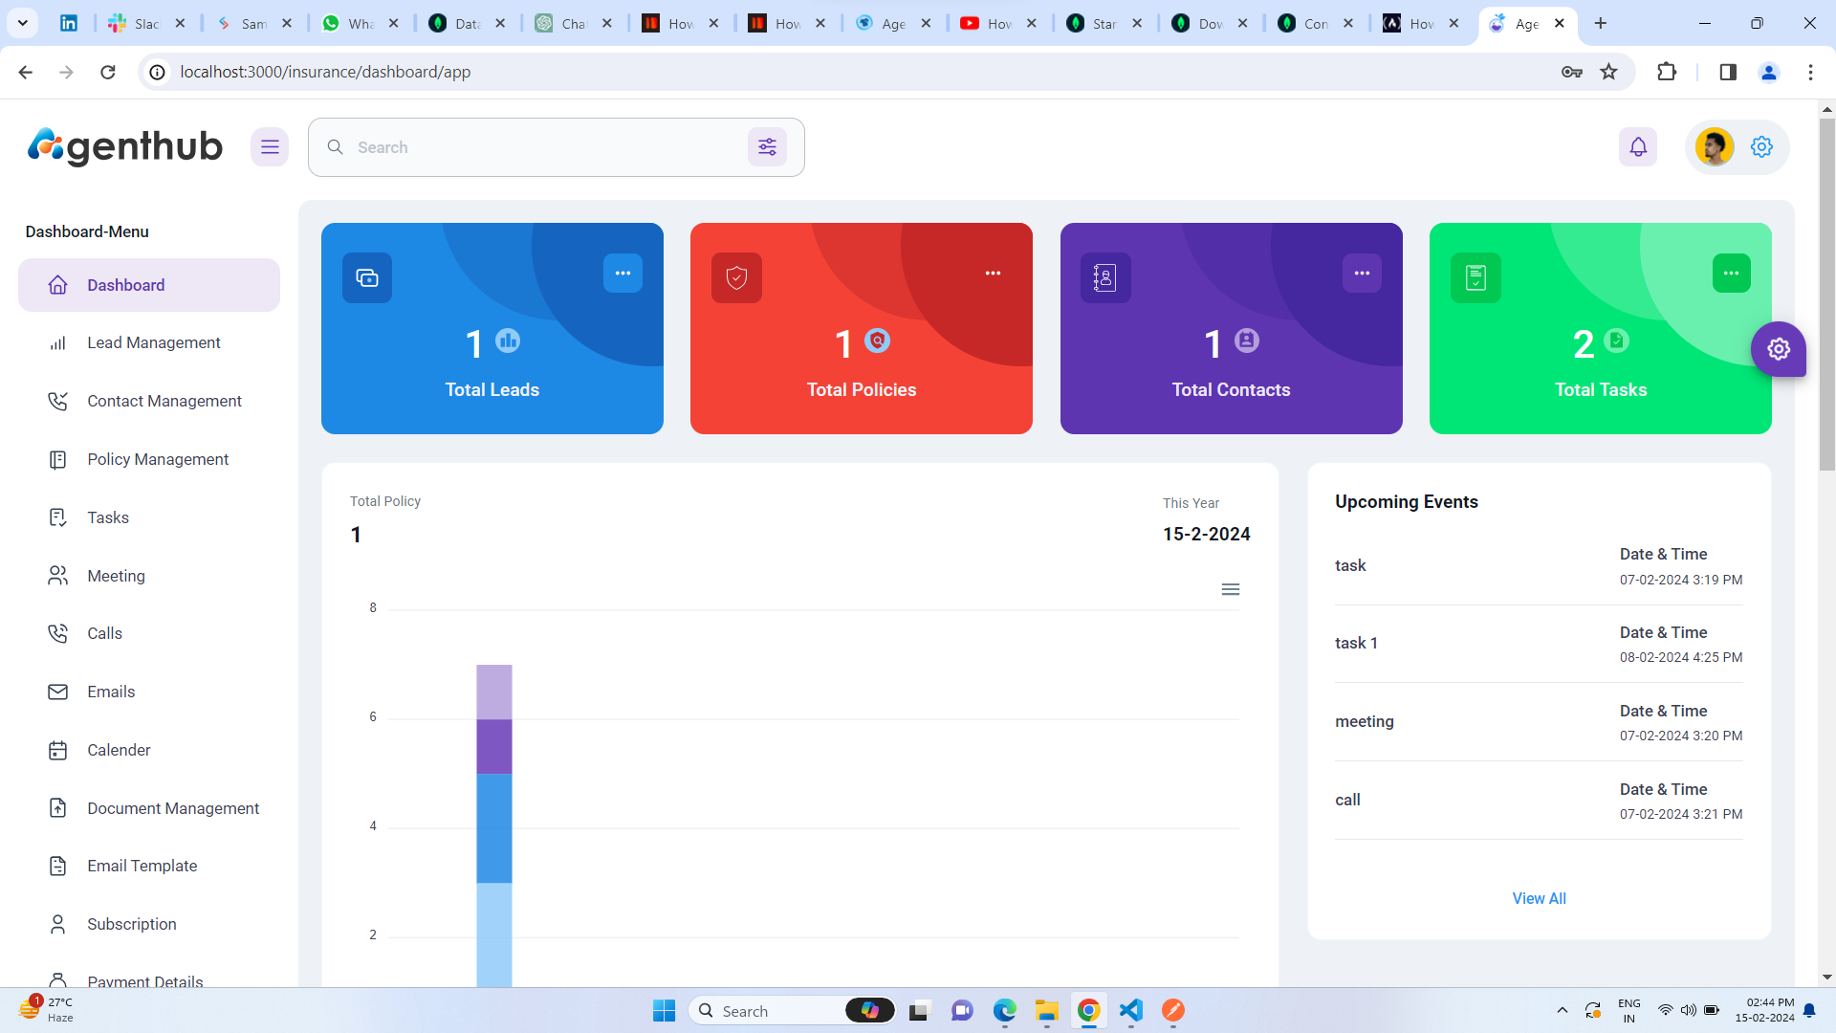Click the header gear icon beside avatar

[1761, 147]
